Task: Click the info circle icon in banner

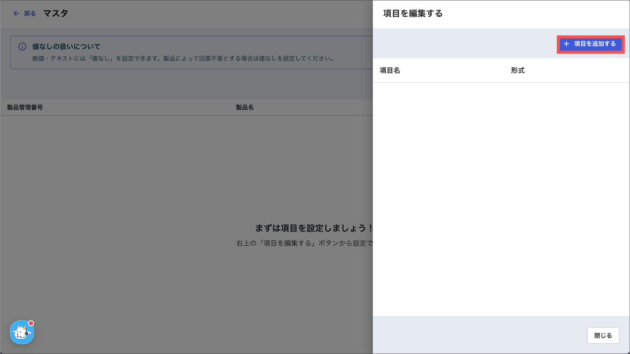Action: tap(22, 46)
